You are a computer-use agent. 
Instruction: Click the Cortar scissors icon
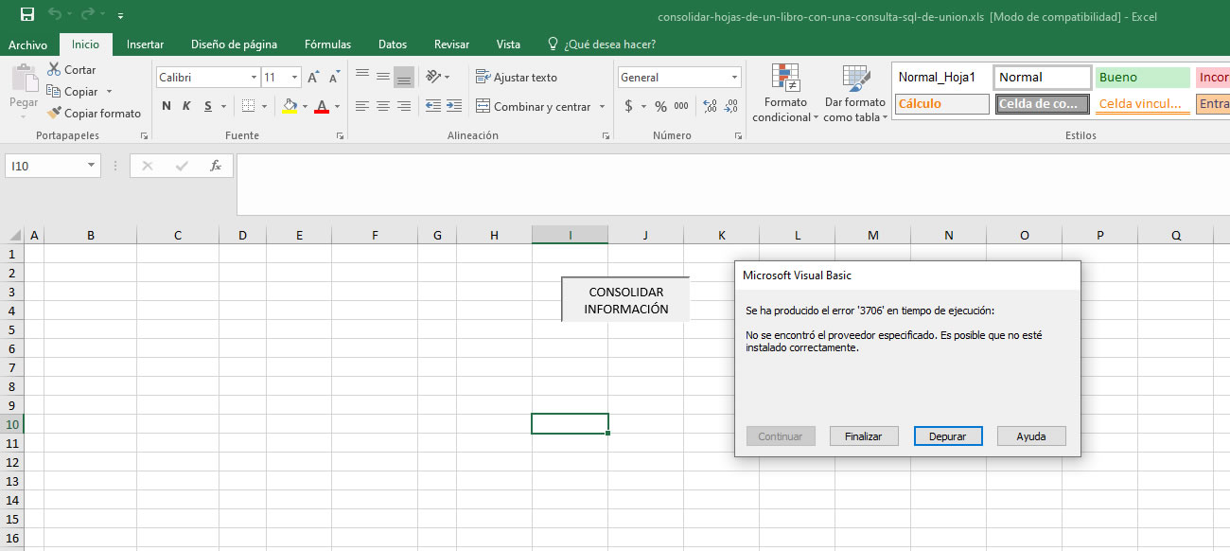[x=54, y=70]
